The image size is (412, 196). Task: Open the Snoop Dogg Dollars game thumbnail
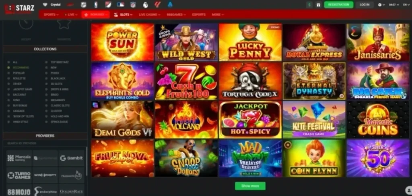186,158
